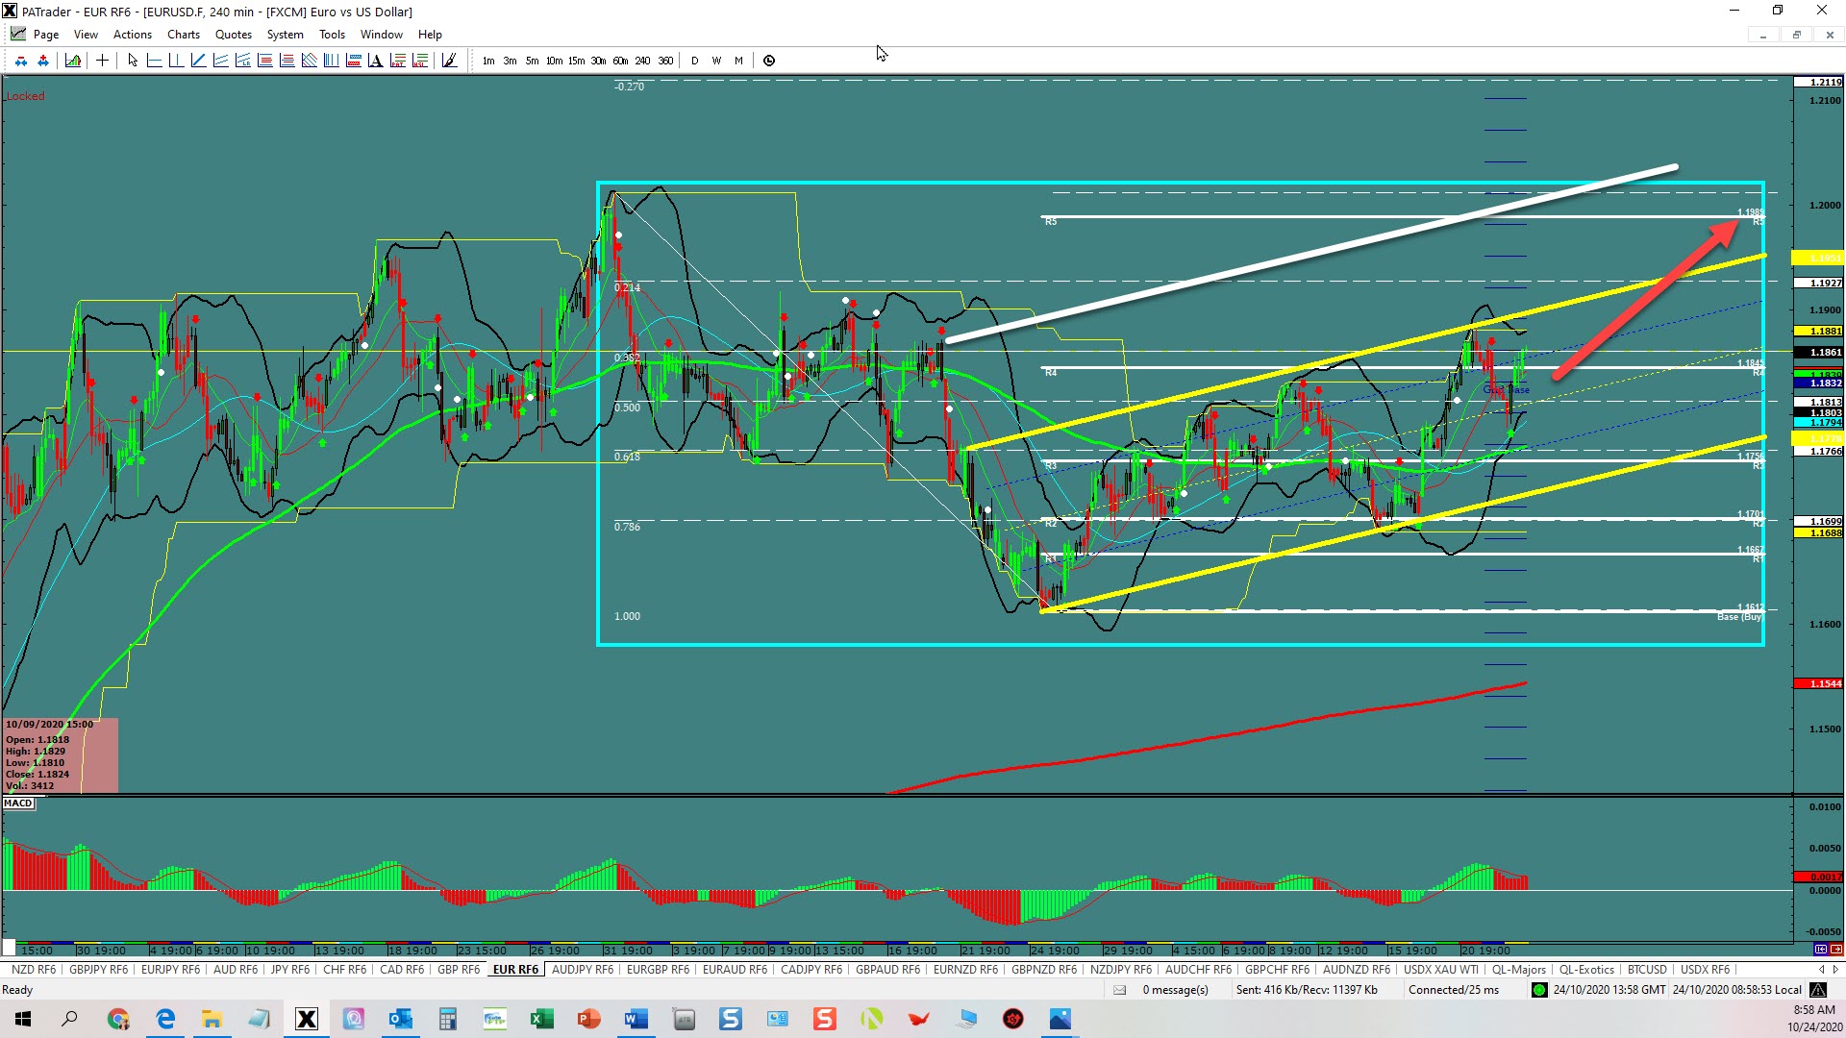Open the indicators chart icon
1846x1038 pixels.
tap(73, 61)
